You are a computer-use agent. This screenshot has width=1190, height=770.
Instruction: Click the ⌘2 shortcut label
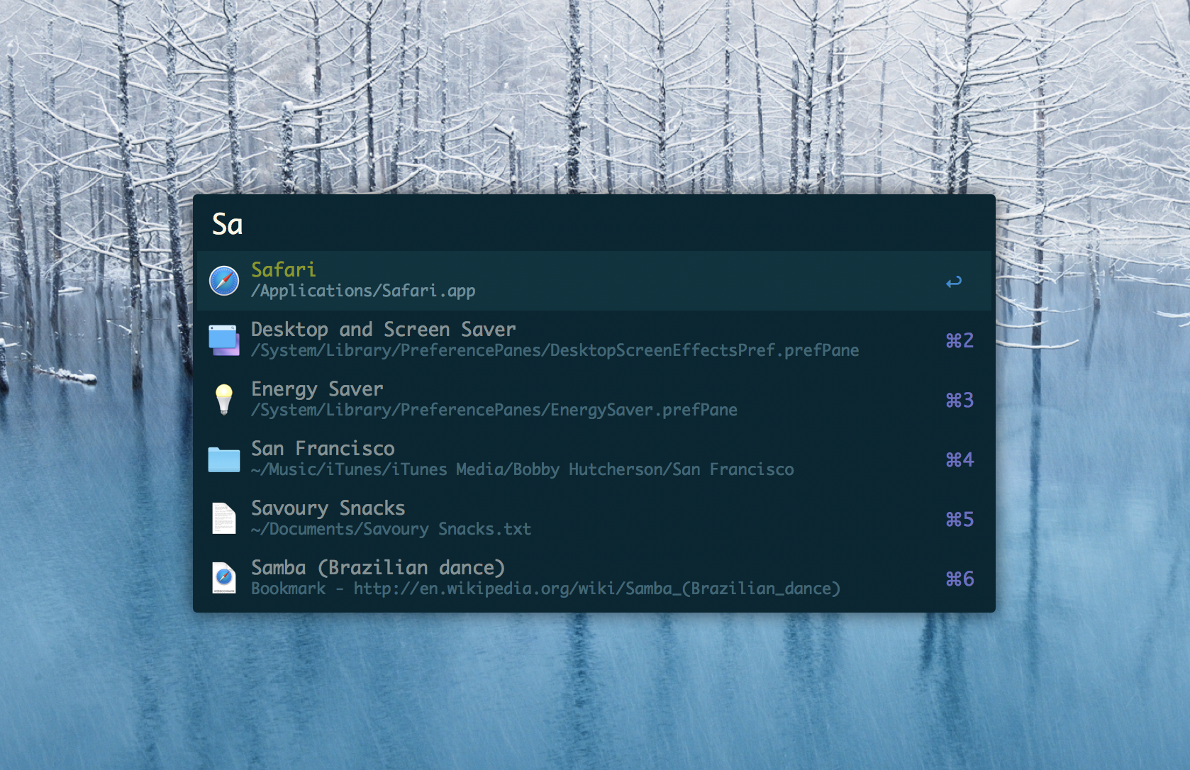pos(960,341)
